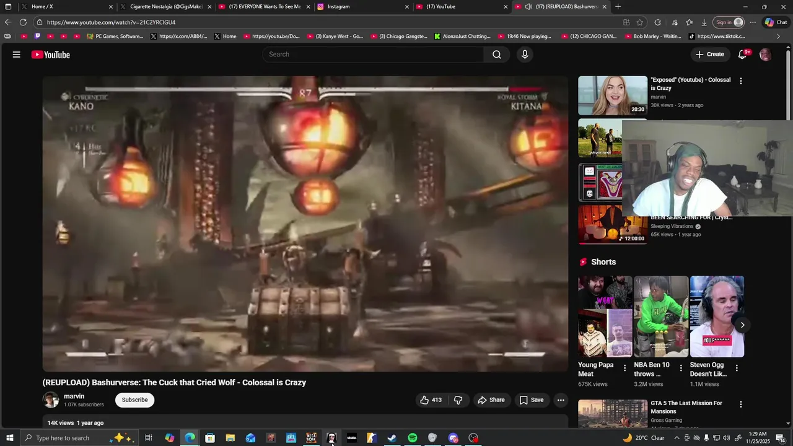Open Microsoft Store taskbar icon

point(210,438)
